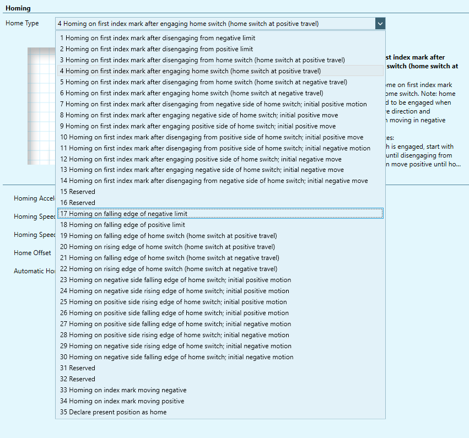Select option 30 negative side falling edge, negative motion
This screenshot has width=469, height=438.
[x=220, y=357]
